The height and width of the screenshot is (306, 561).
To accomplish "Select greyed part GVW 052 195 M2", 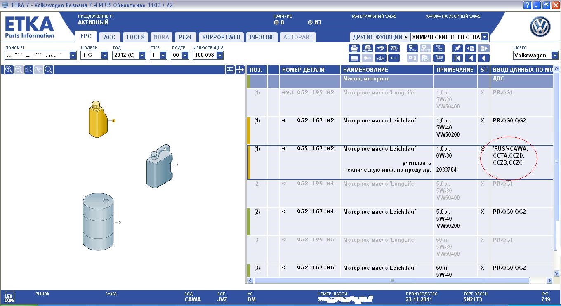I will pyautogui.click(x=308, y=92).
